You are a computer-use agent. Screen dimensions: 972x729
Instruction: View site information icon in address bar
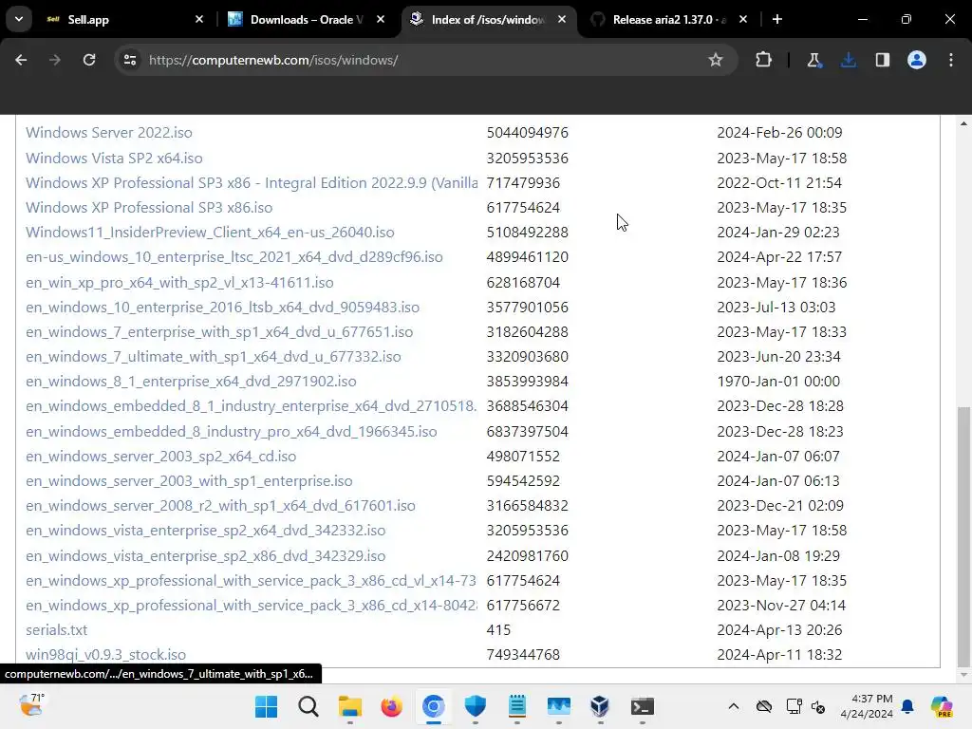tap(130, 60)
